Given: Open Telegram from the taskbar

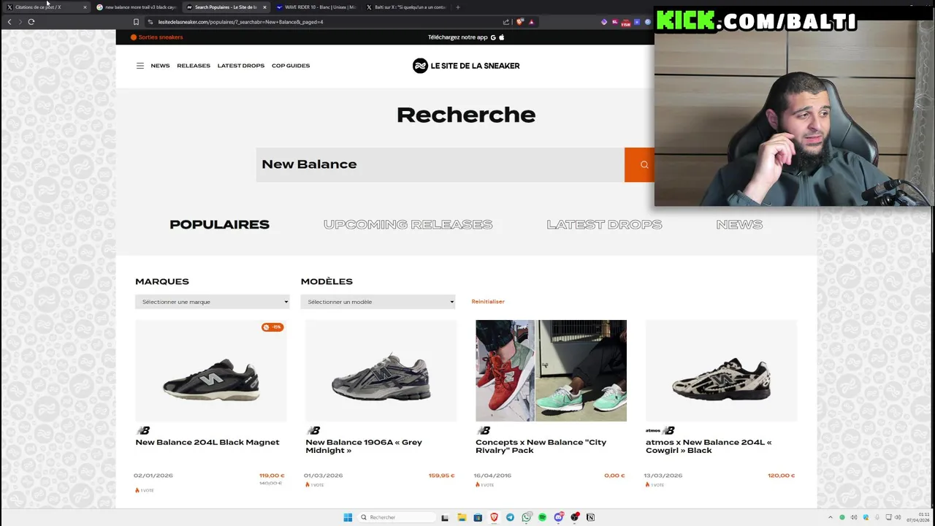Looking at the screenshot, I should 510,517.
